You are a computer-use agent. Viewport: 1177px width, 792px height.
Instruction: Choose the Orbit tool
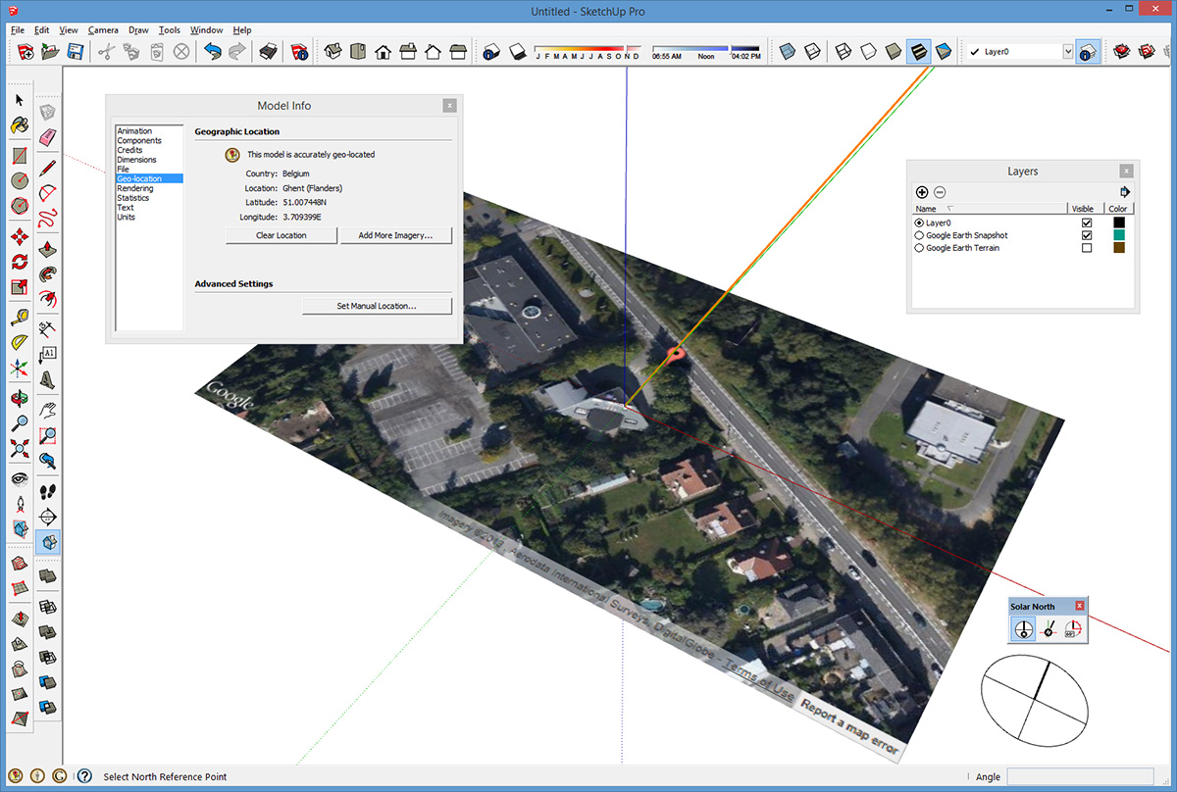(19, 399)
